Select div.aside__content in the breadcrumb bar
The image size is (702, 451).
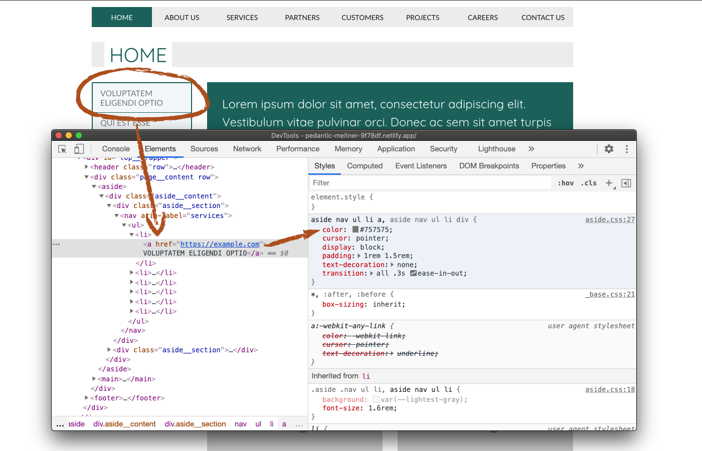tap(124, 424)
